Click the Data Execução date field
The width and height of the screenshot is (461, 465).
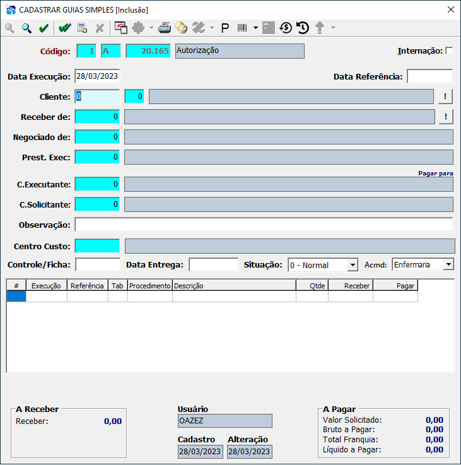tap(97, 76)
